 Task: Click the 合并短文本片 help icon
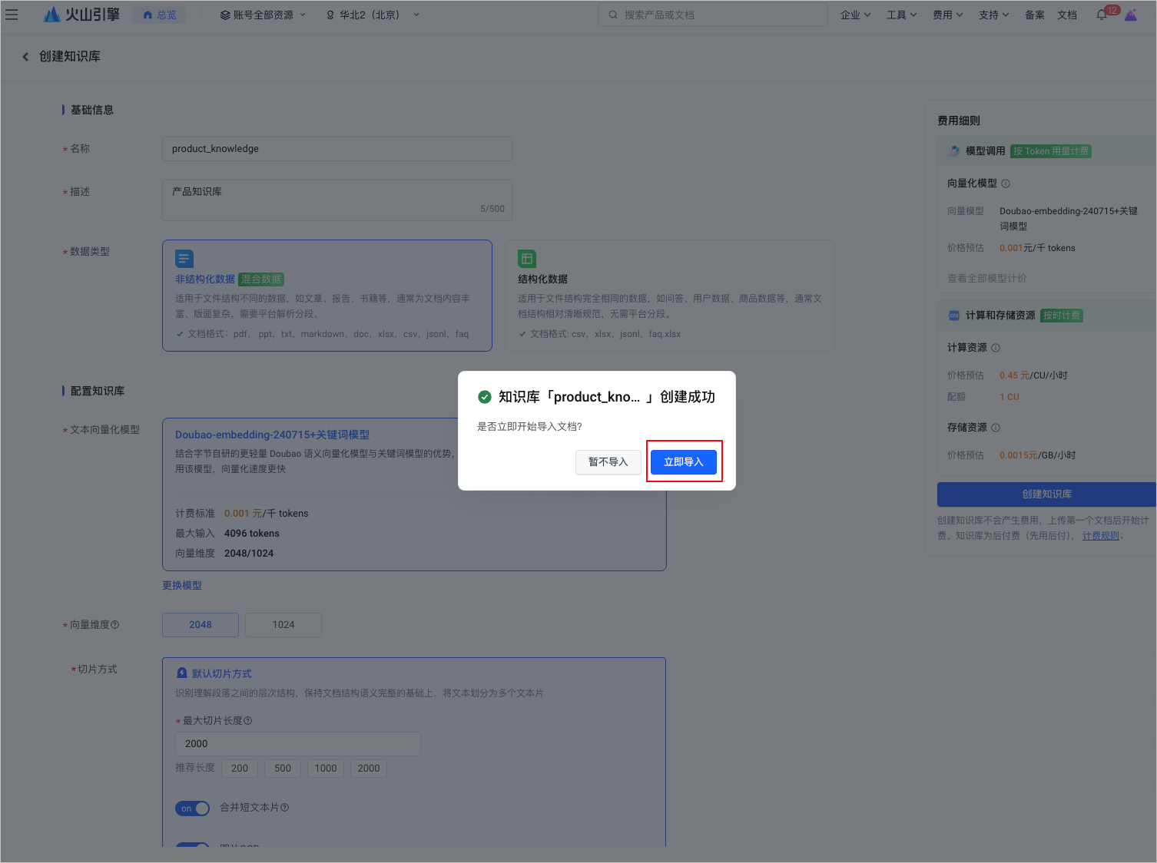click(x=285, y=808)
